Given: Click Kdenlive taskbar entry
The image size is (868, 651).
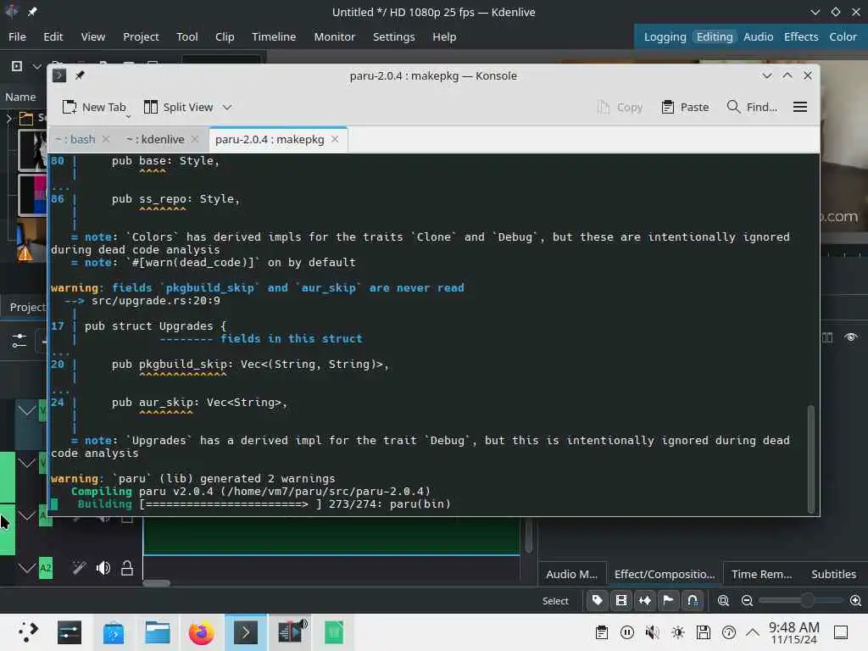Looking at the screenshot, I should point(291,632).
